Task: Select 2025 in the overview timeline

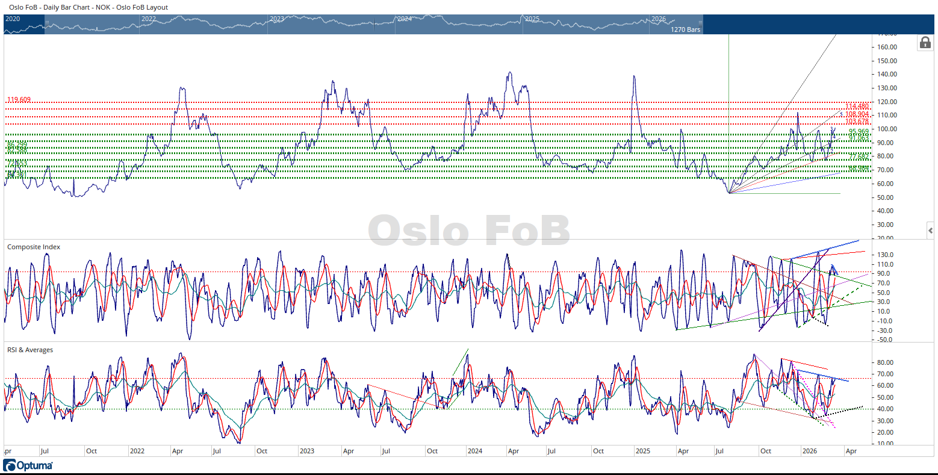Action: click(x=532, y=19)
